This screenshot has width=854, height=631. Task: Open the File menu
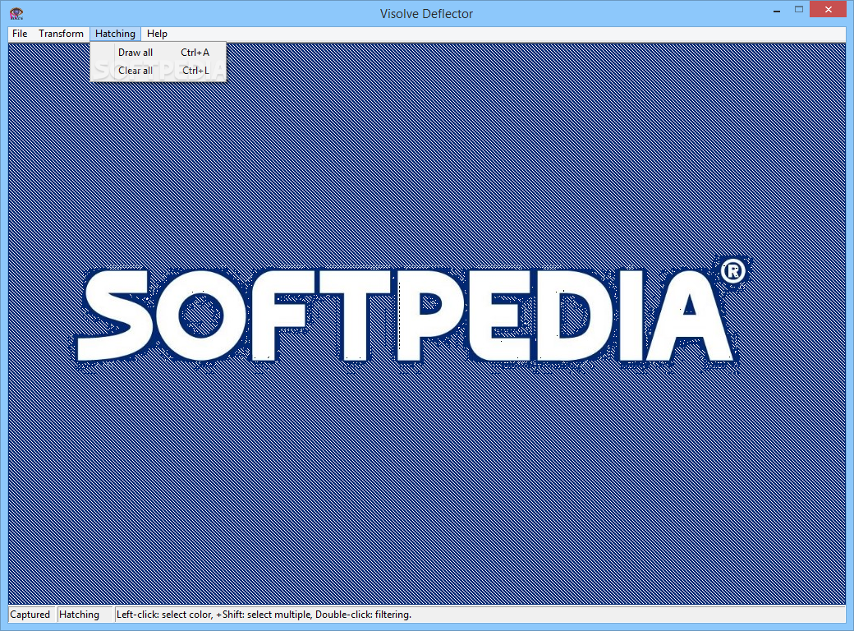pyautogui.click(x=20, y=34)
